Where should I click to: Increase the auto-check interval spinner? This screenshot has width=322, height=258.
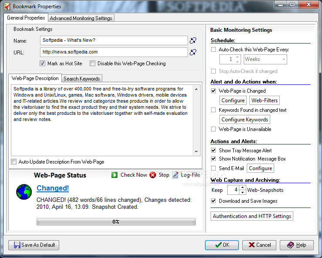(x=238, y=57)
